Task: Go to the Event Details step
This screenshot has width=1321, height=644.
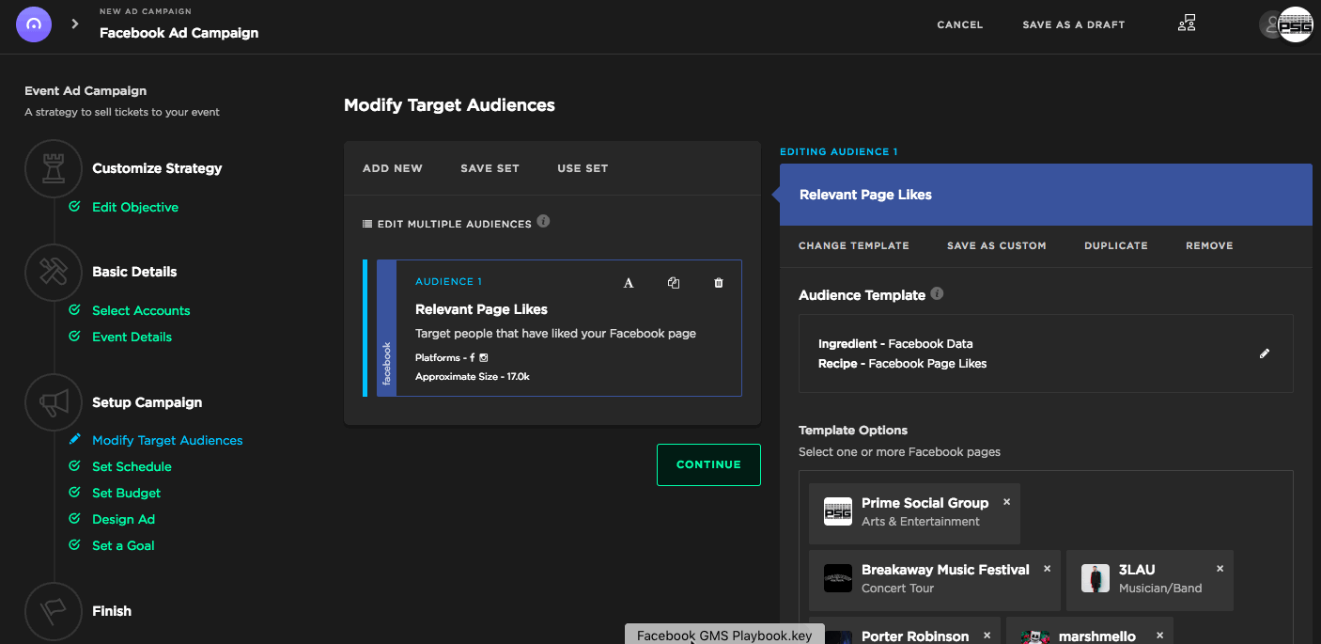Action: click(132, 337)
